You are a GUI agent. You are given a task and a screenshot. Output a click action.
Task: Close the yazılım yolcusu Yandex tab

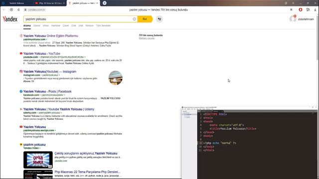(97, 3)
